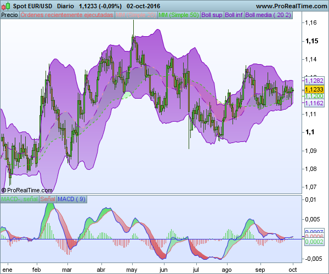Viewport: 329px width, 274px height.
Task: Click the green 0,0002 MACD histogram tag
Action: point(314,242)
